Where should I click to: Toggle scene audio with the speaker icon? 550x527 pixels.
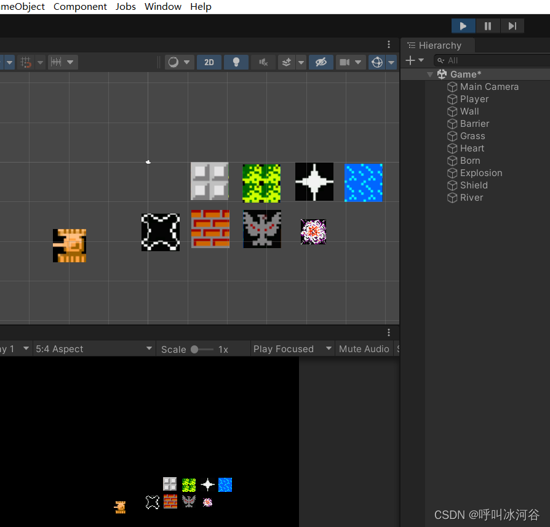(263, 62)
